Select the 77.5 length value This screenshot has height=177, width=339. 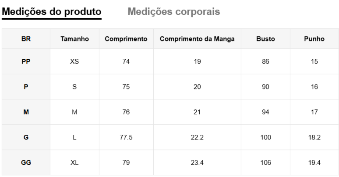point(126,137)
